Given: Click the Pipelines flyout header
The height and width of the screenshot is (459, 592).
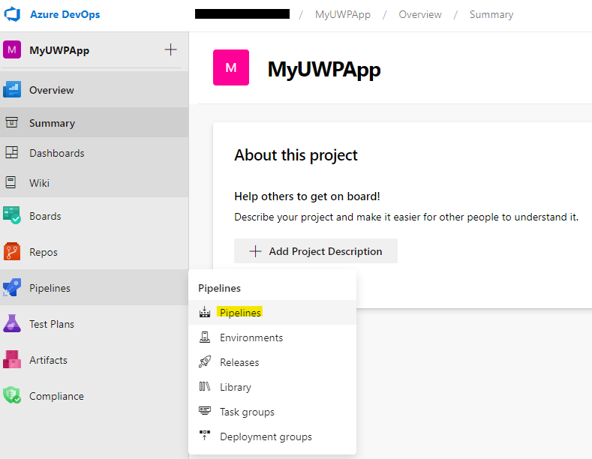Looking at the screenshot, I should (x=219, y=288).
